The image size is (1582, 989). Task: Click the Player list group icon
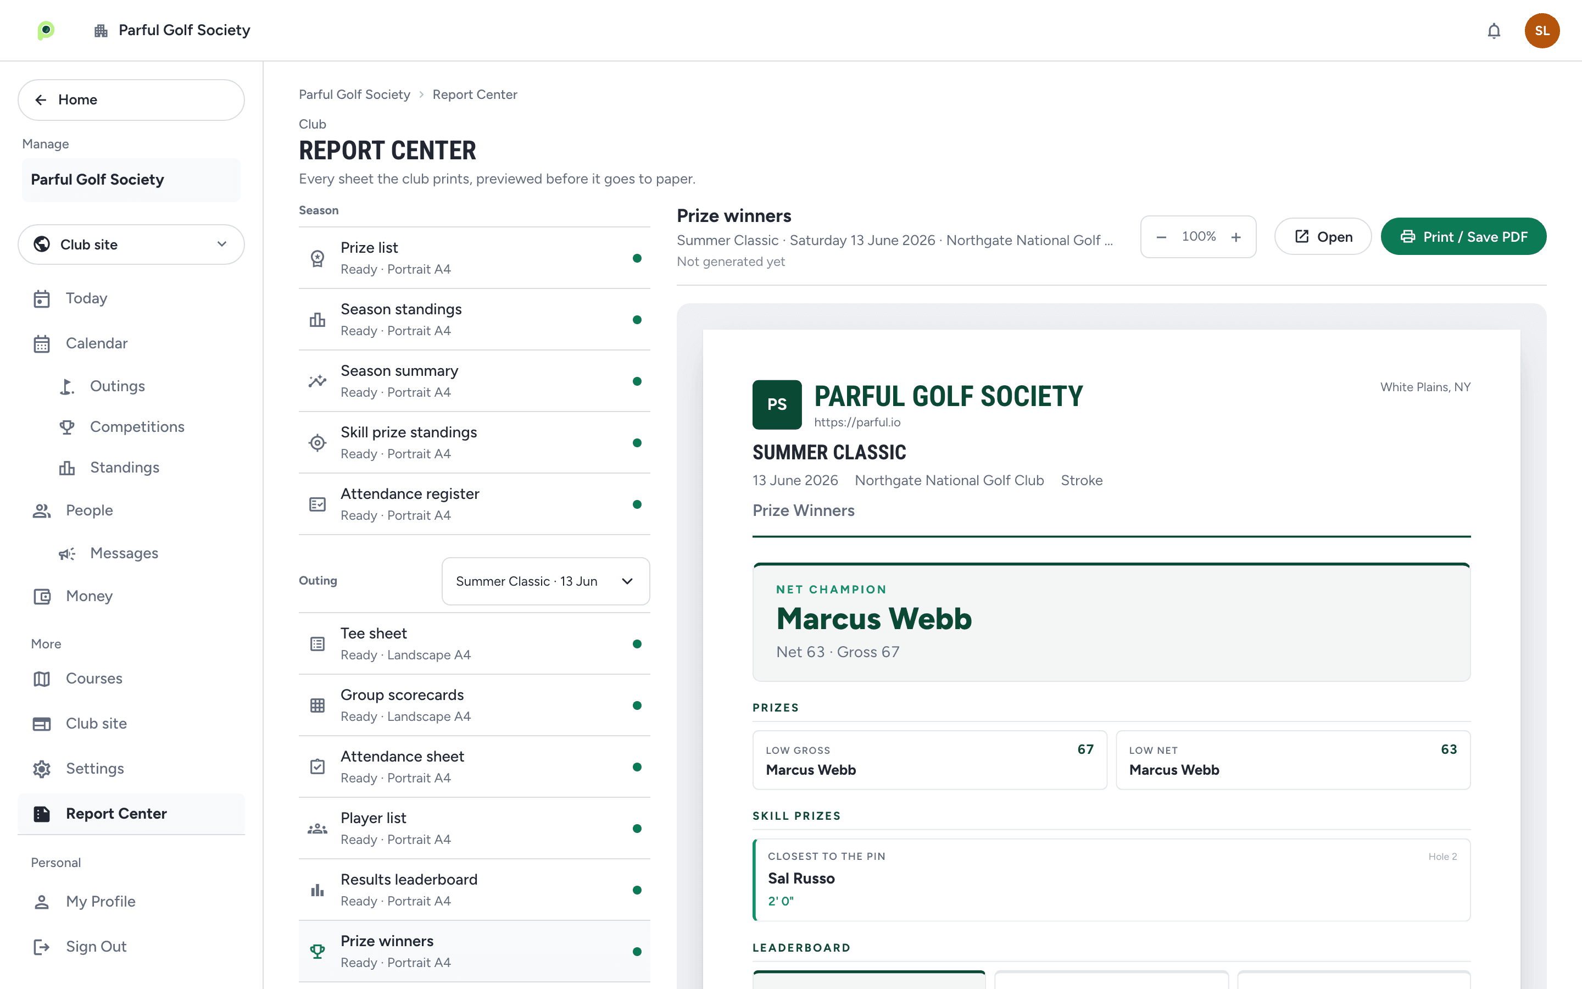point(317,829)
